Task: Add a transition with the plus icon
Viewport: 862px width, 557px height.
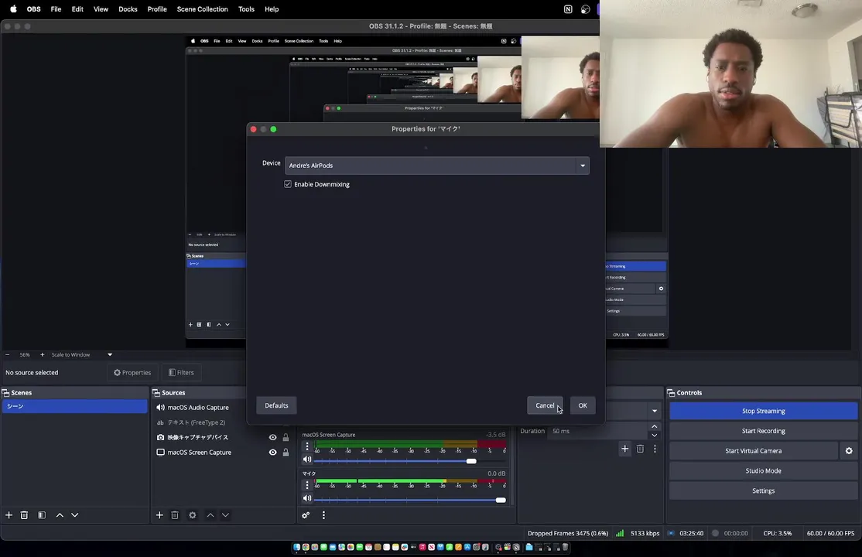Action: (625, 449)
